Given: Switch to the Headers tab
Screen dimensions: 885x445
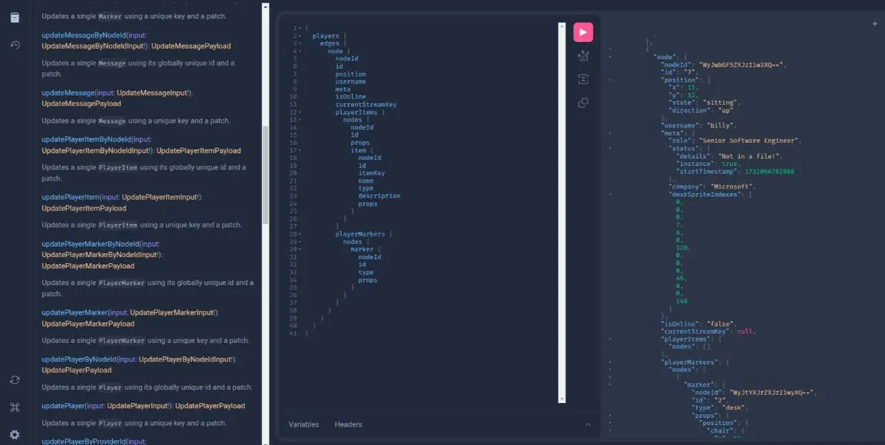Looking at the screenshot, I should click(x=348, y=424).
